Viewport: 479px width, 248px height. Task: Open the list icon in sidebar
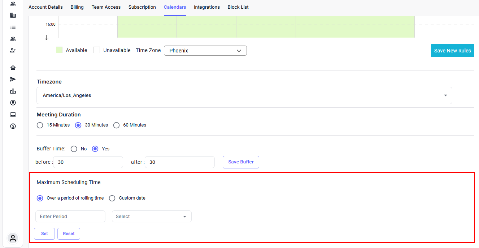[x=13, y=27]
